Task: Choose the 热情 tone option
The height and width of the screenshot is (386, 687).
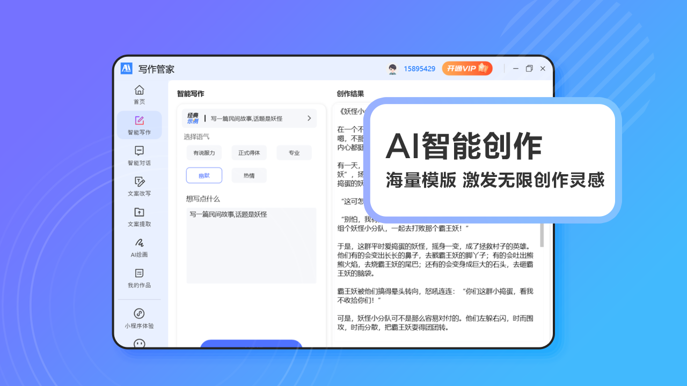Action: [x=249, y=175]
